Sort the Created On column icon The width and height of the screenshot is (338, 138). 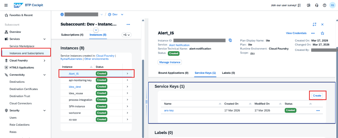click(250, 104)
